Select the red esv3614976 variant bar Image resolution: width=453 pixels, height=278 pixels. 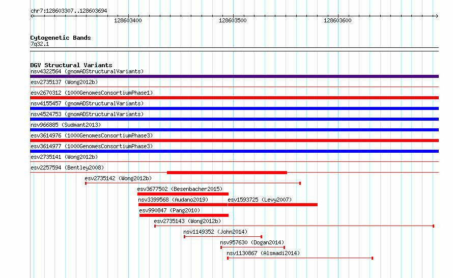(234, 141)
